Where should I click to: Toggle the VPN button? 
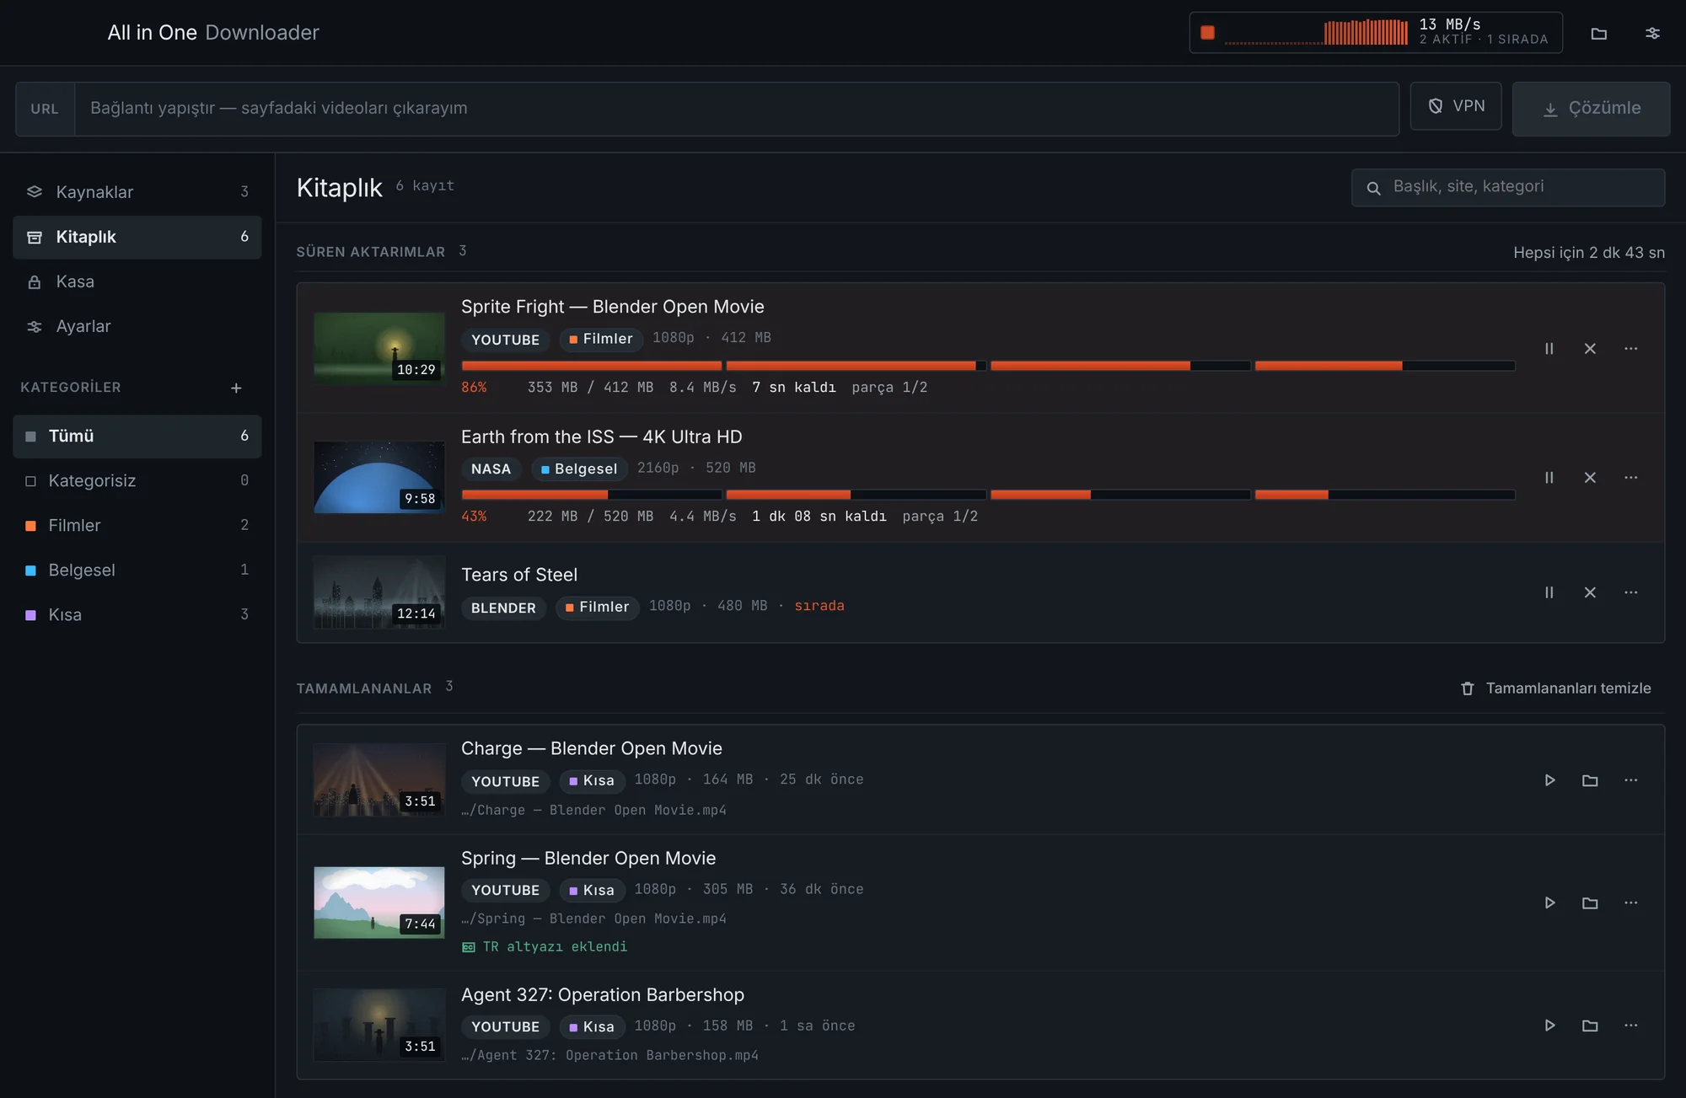click(1456, 106)
